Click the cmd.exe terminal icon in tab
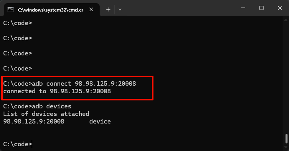 tap(10, 10)
